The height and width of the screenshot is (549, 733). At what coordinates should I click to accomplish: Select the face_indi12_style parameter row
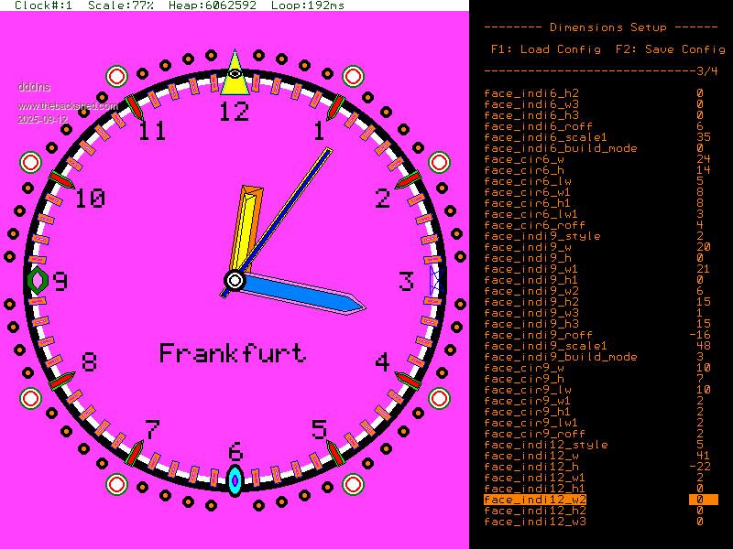pyautogui.click(x=546, y=445)
